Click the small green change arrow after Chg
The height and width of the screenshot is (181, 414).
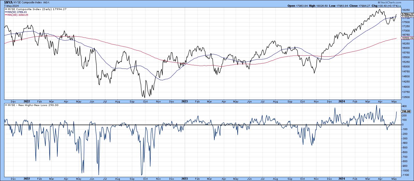pyautogui.click(x=400, y=5)
